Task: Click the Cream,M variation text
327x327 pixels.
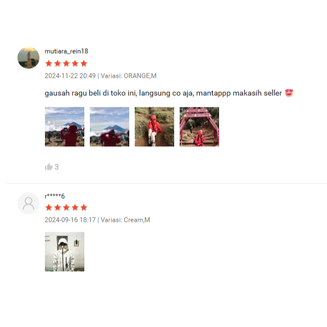Action: 137,220
